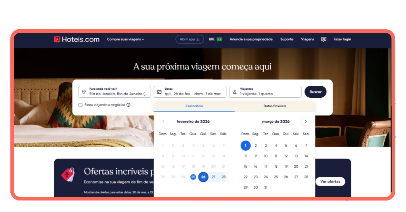The width and height of the screenshot is (406, 212).
Task: Select March 5 in calendar
Action: pos(286,146)
